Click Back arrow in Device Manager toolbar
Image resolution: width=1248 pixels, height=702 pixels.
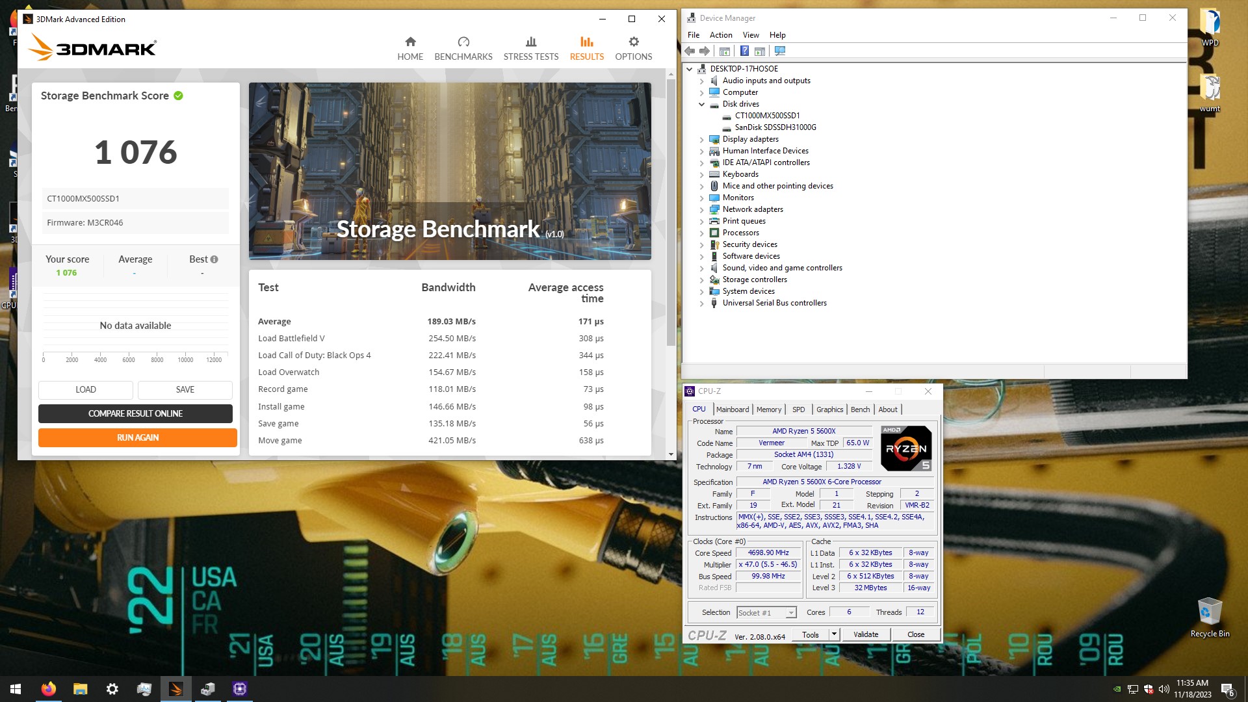pos(690,51)
